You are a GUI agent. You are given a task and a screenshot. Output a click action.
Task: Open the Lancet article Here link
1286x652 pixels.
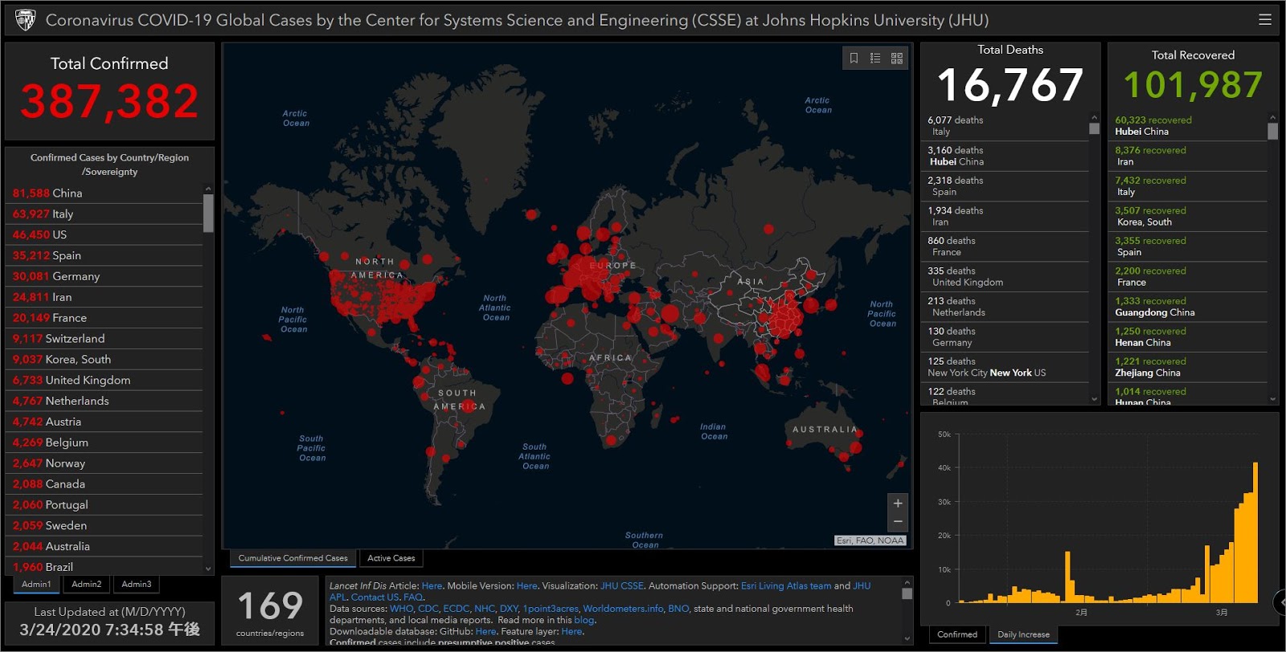432,586
